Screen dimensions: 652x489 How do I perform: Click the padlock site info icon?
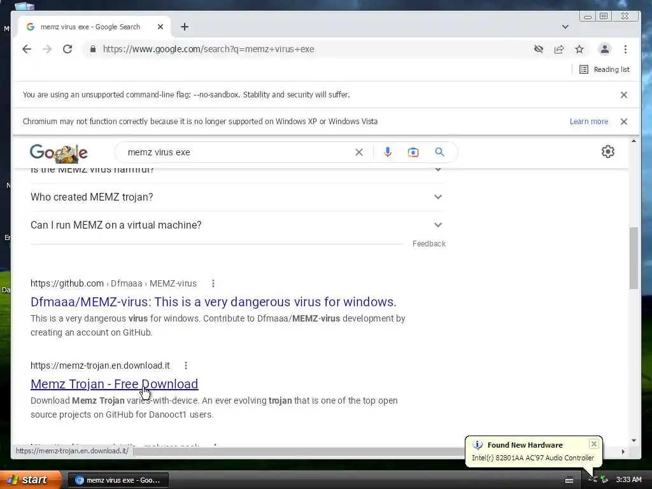[x=93, y=49]
